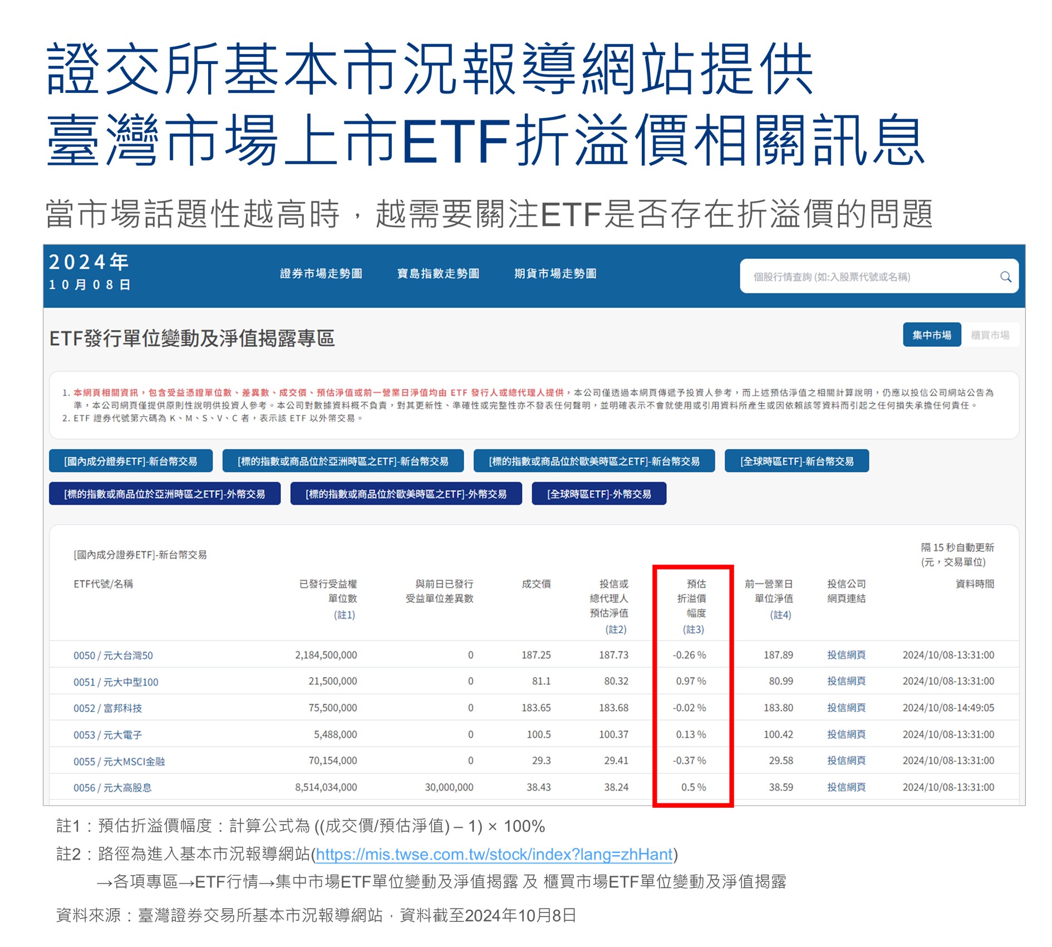This screenshot has height=947, width=1052.
Task: Select the 集中市場 tab
Action: [x=932, y=335]
